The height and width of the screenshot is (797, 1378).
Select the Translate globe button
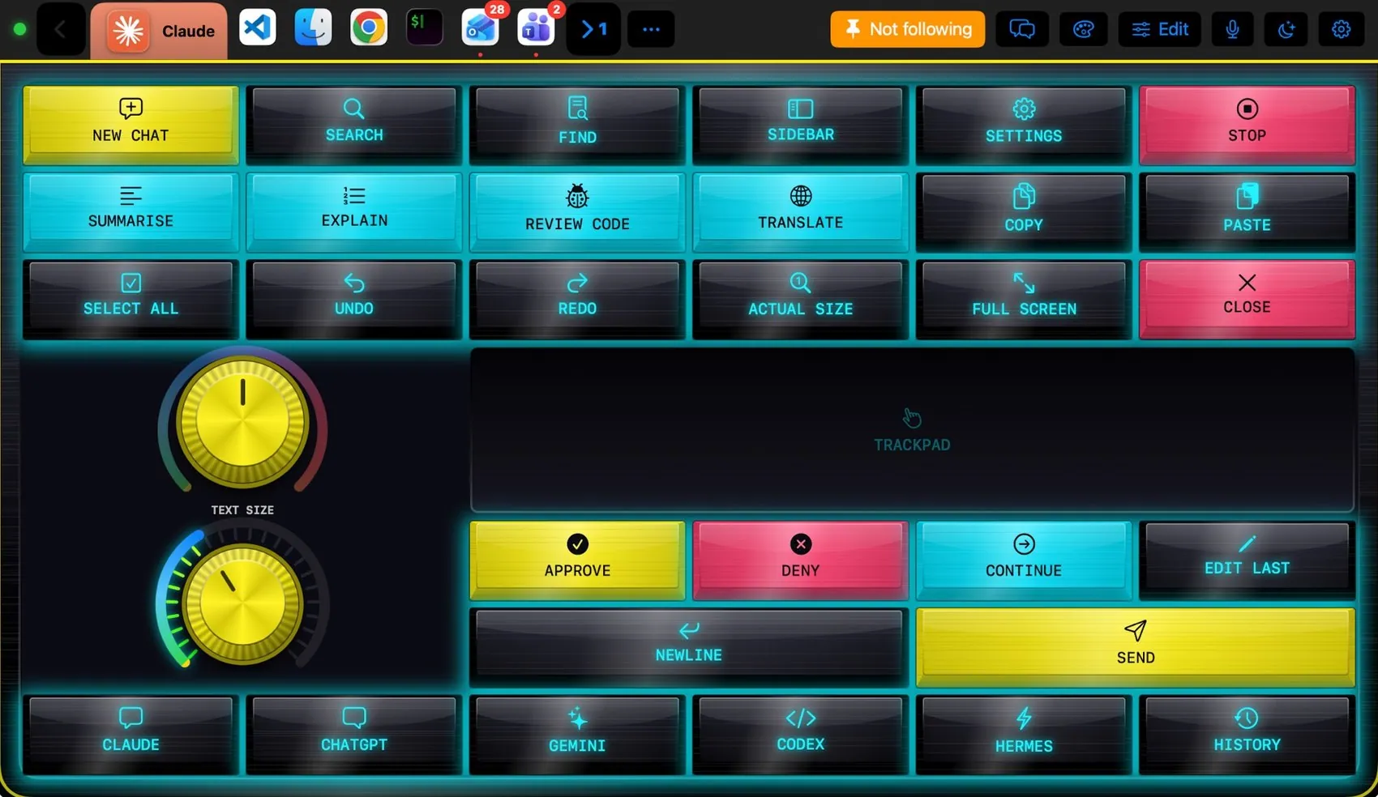pyautogui.click(x=801, y=211)
